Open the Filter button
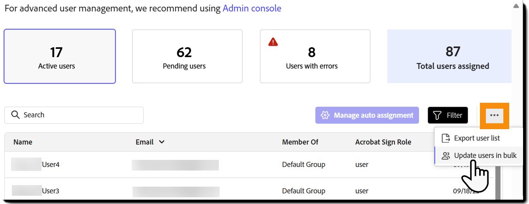The width and height of the screenshot is (529, 204). tap(447, 115)
